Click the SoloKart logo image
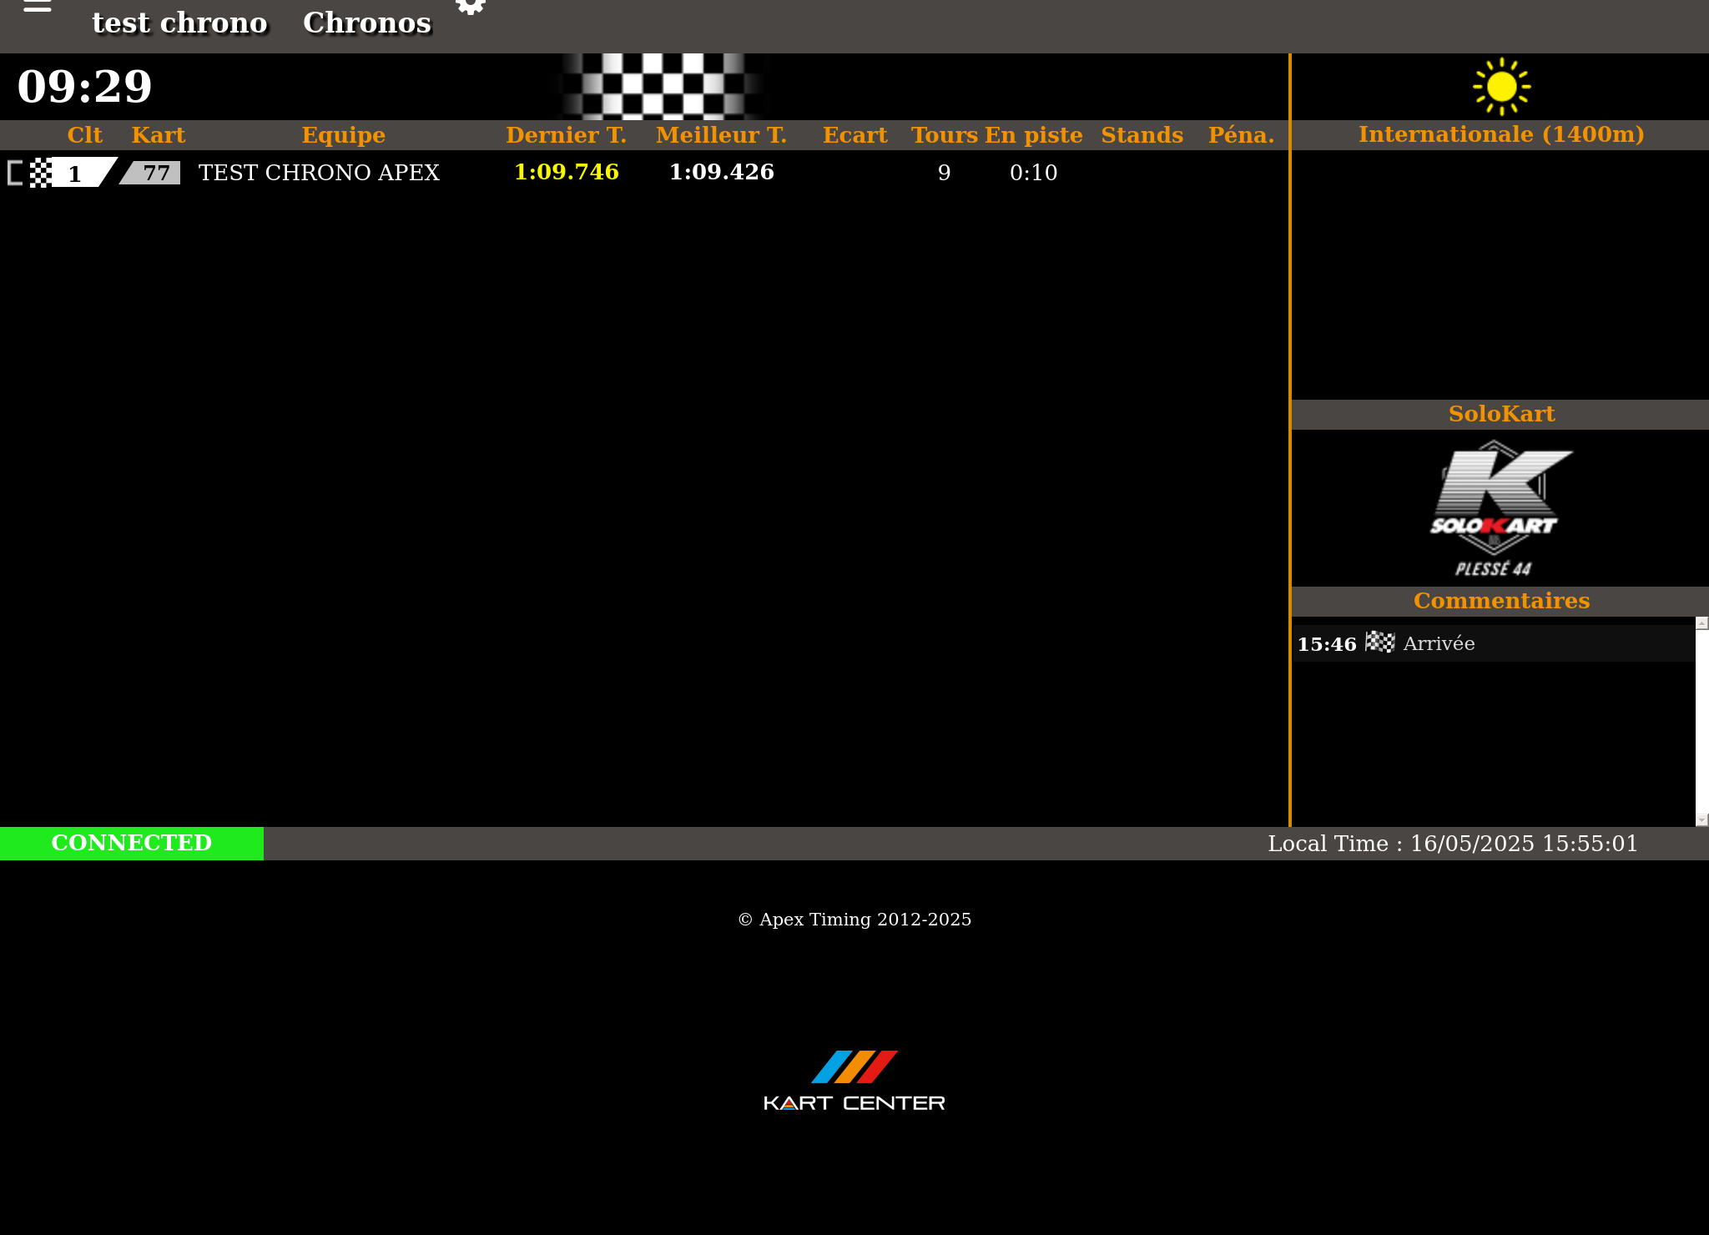Viewport: 1709px width, 1235px height. (x=1499, y=507)
